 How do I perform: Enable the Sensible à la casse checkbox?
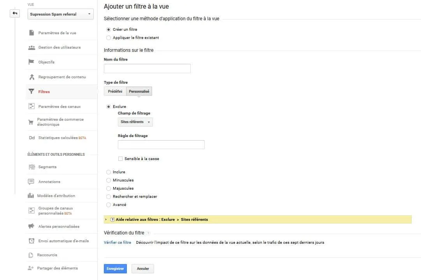(120, 159)
